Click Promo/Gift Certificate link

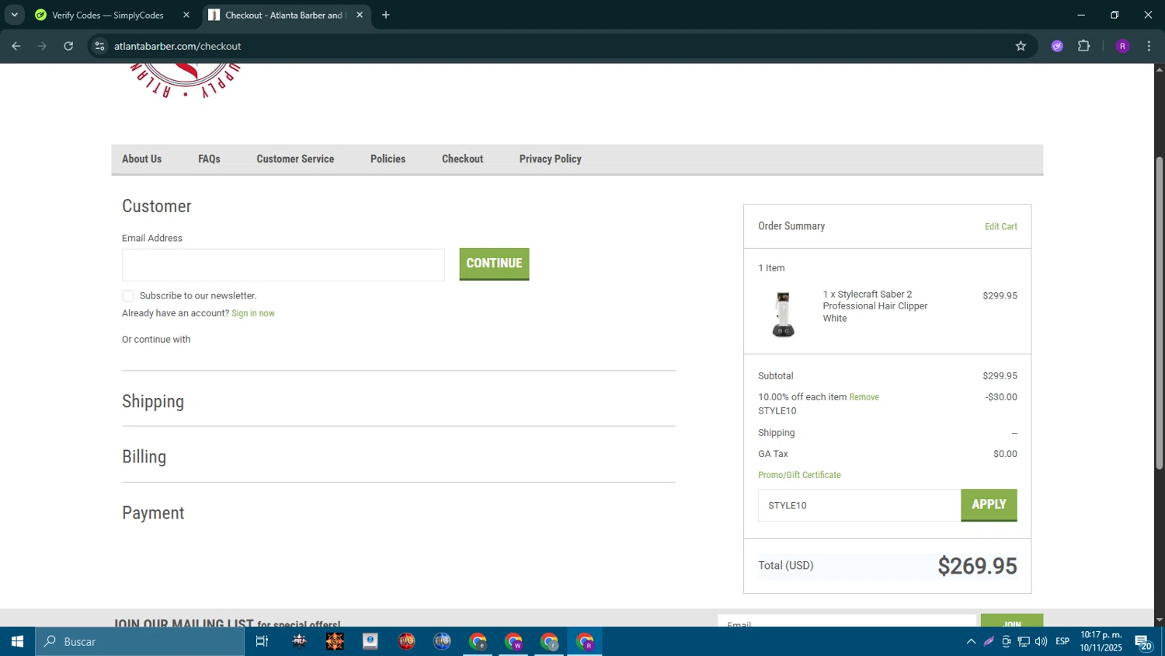(799, 475)
